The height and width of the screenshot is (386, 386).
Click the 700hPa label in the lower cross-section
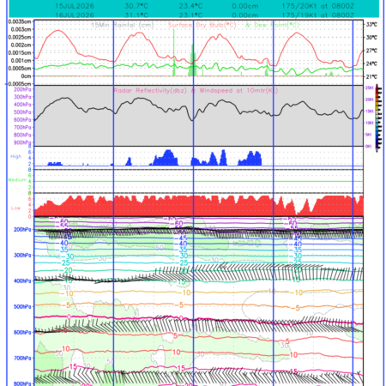coord(22,358)
